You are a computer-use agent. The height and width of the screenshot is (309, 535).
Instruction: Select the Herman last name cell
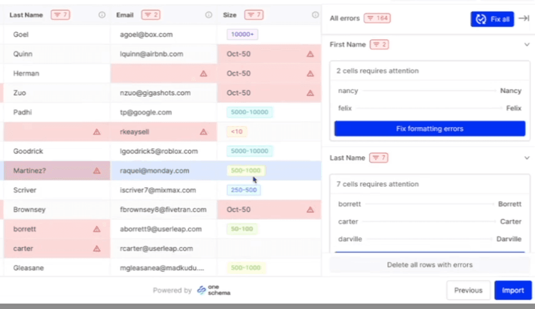coord(57,73)
